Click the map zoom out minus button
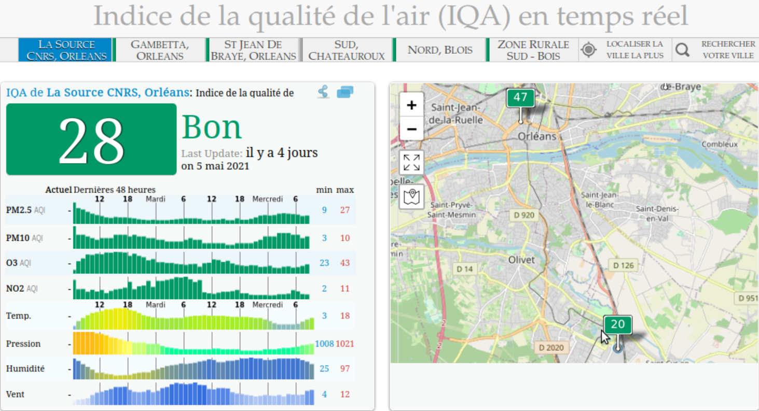The width and height of the screenshot is (759, 411). [x=411, y=129]
